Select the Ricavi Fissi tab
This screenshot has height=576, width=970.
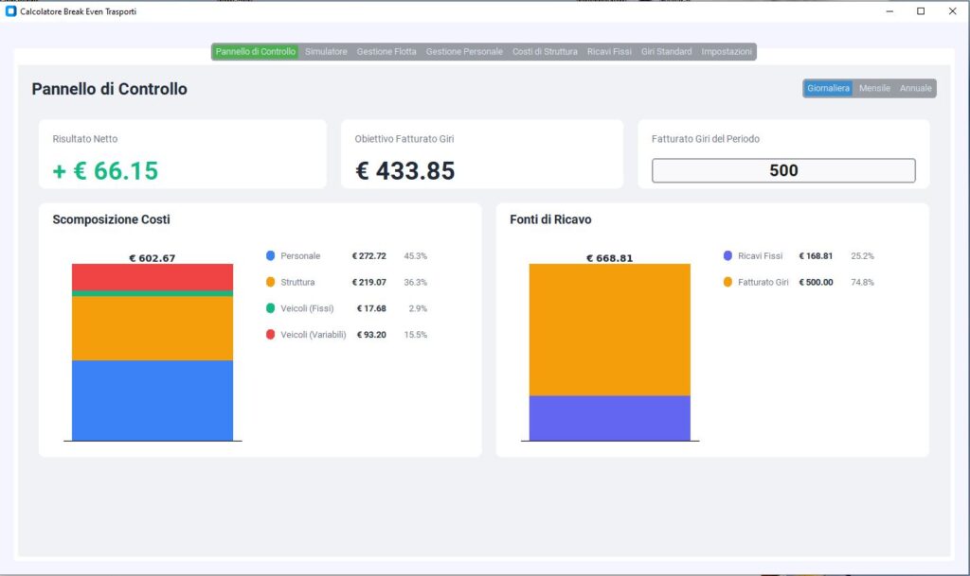tap(609, 52)
